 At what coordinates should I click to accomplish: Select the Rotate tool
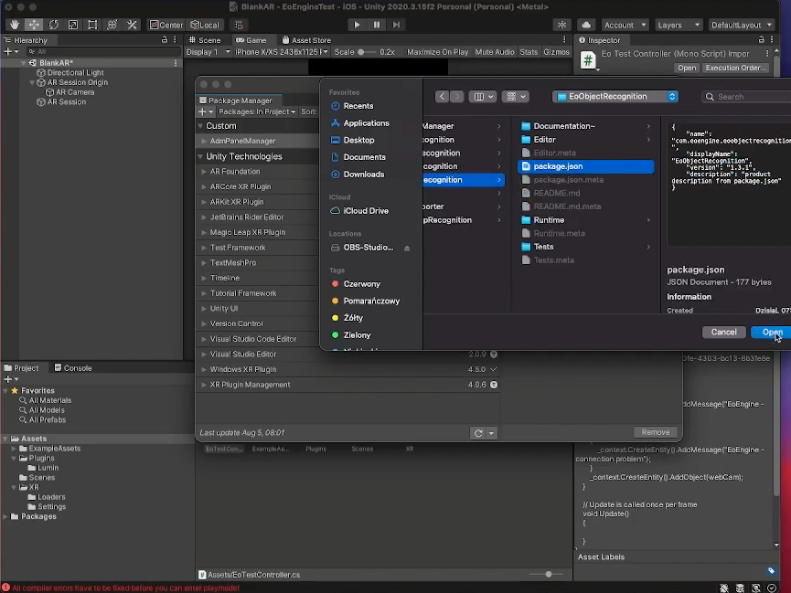(53, 26)
